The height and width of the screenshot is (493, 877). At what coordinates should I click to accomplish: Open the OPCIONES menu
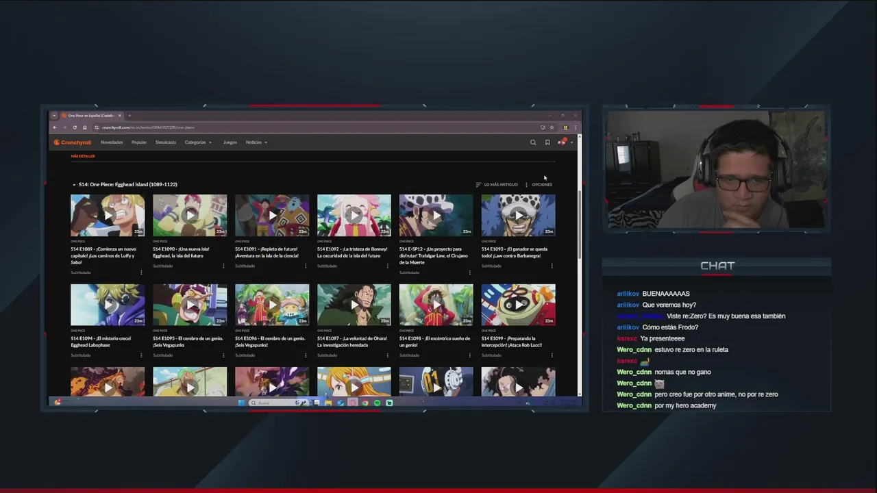[x=539, y=184]
